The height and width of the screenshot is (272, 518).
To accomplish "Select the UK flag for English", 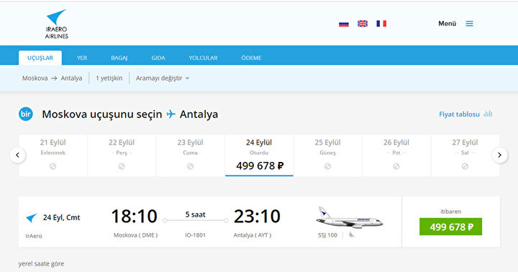I will 363,24.
